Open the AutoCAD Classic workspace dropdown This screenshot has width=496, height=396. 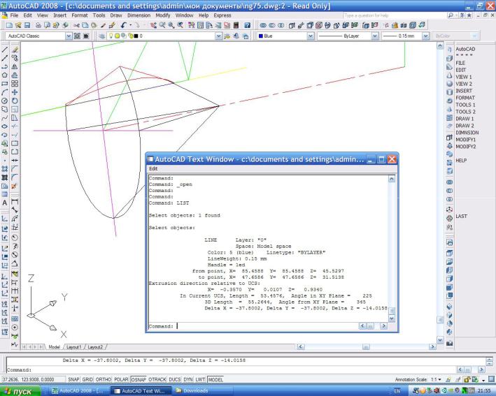pyautogui.click(x=69, y=36)
